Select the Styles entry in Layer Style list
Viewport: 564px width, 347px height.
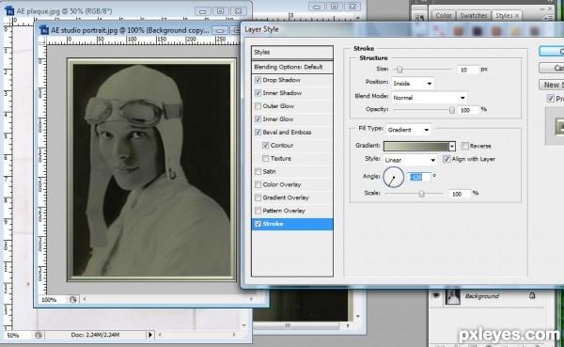[292, 53]
